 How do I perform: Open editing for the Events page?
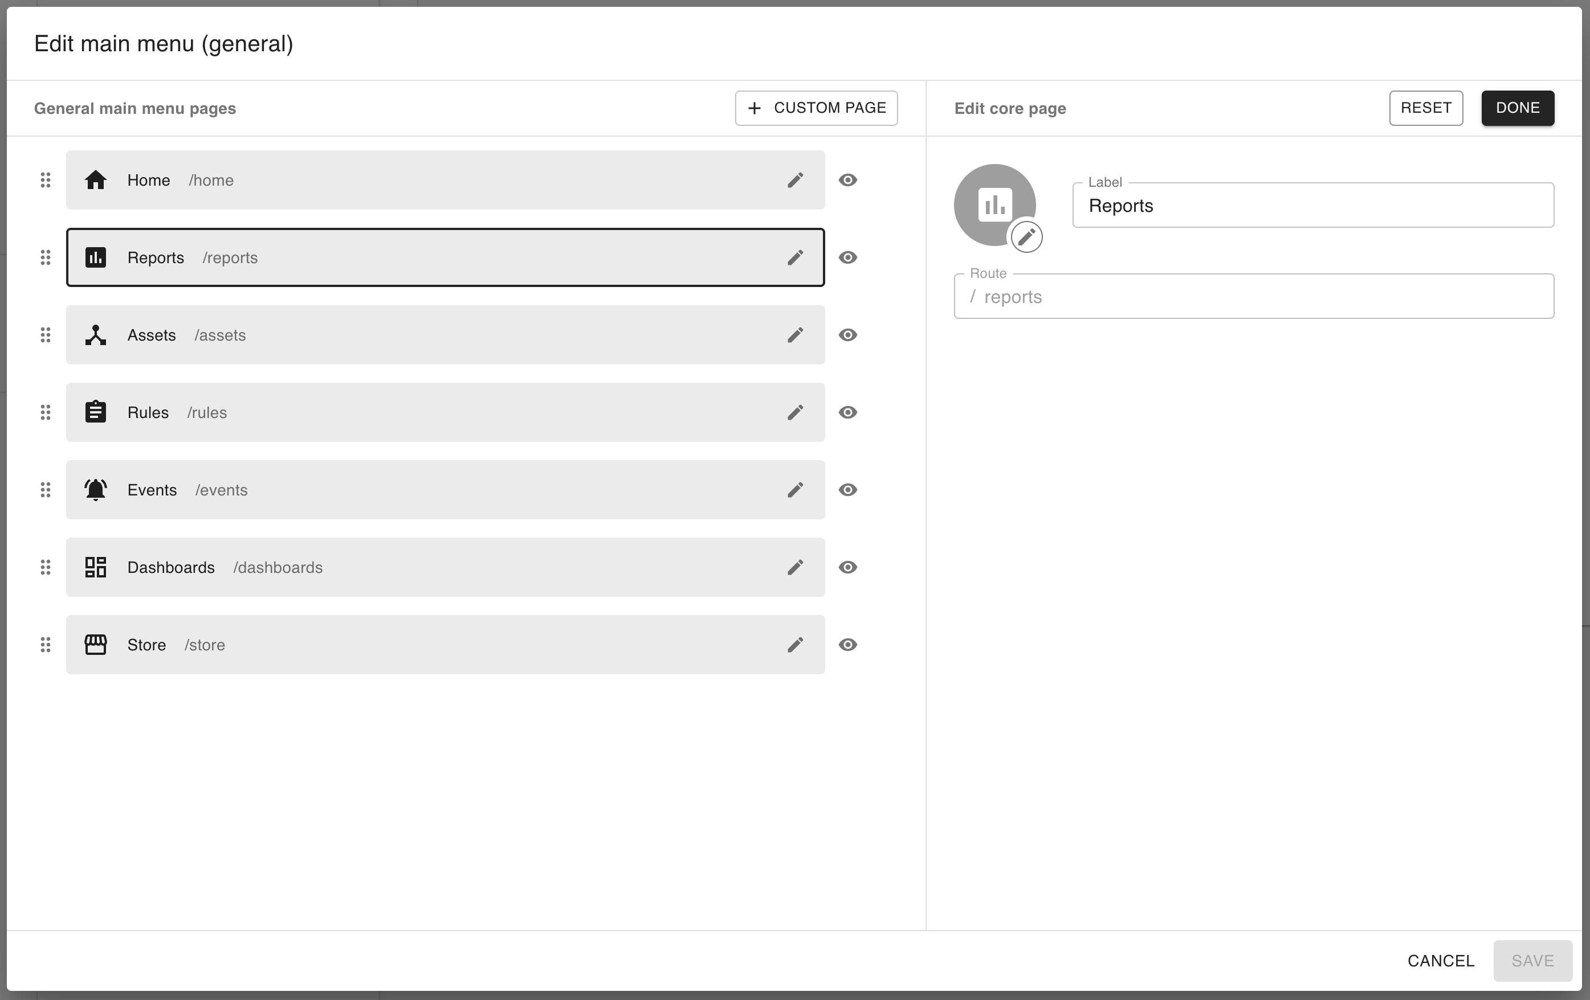(795, 489)
